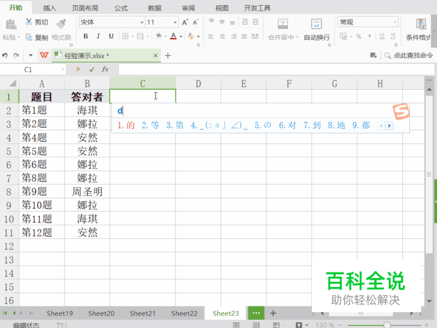Open Conditional Formatting (条件格式)
437x328 pixels.
coord(419,30)
